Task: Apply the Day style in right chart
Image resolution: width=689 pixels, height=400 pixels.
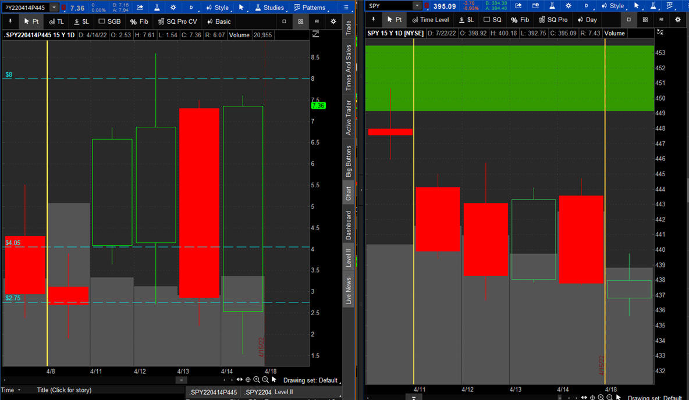Action: pyautogui.click(x=587, y=20)
